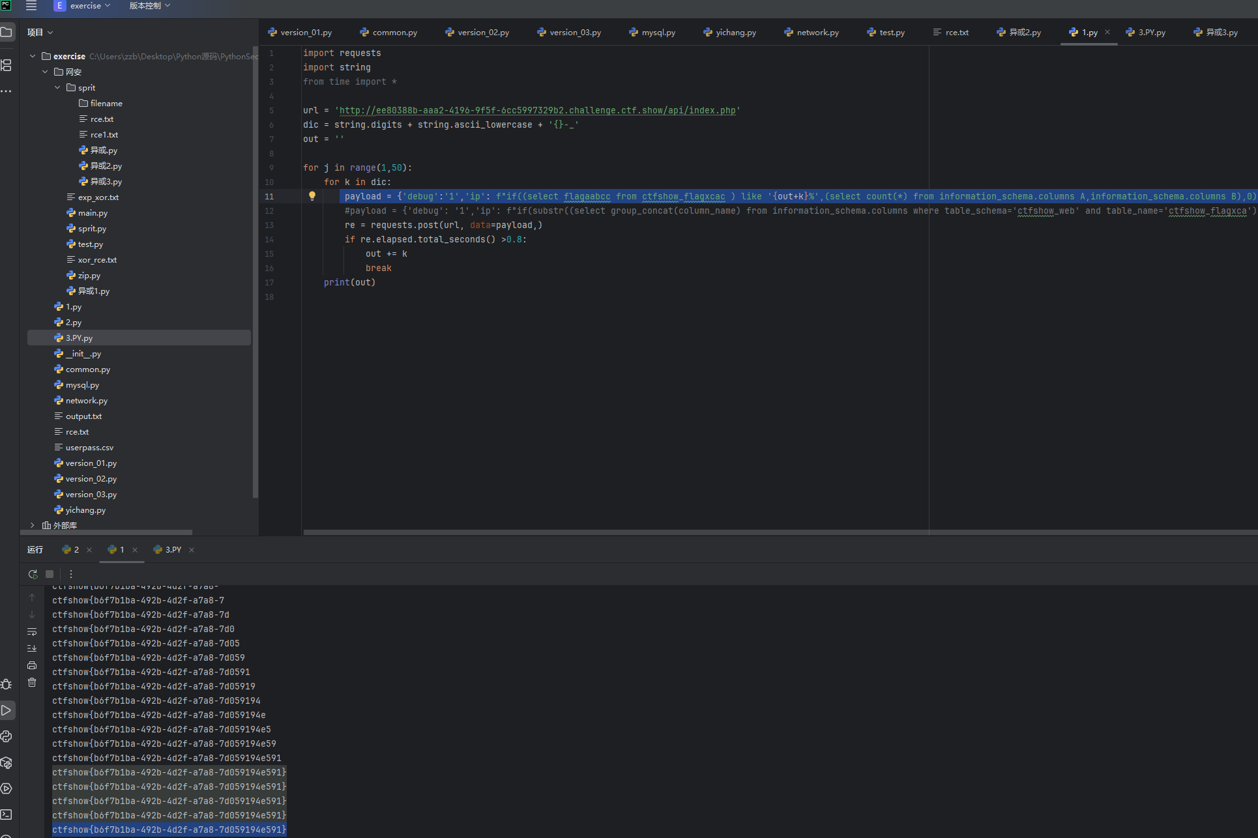Click the Stop process square icon
1258x838 pixels.
coord(50,574)
